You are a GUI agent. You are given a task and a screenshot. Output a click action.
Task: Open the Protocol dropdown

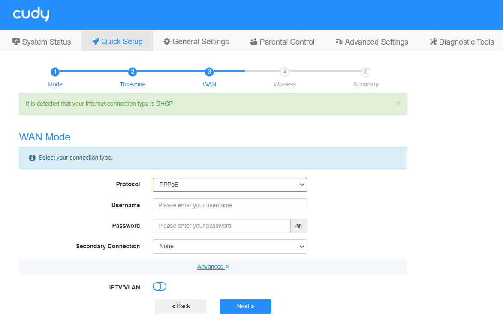(229, 185)
